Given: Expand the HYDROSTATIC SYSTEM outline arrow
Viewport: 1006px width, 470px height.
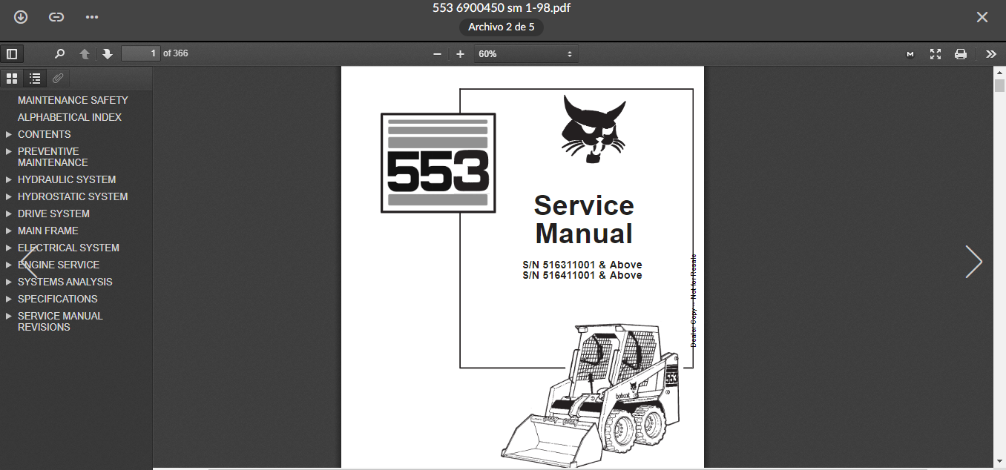Looking at the screenshot, I should pos(9,196).
